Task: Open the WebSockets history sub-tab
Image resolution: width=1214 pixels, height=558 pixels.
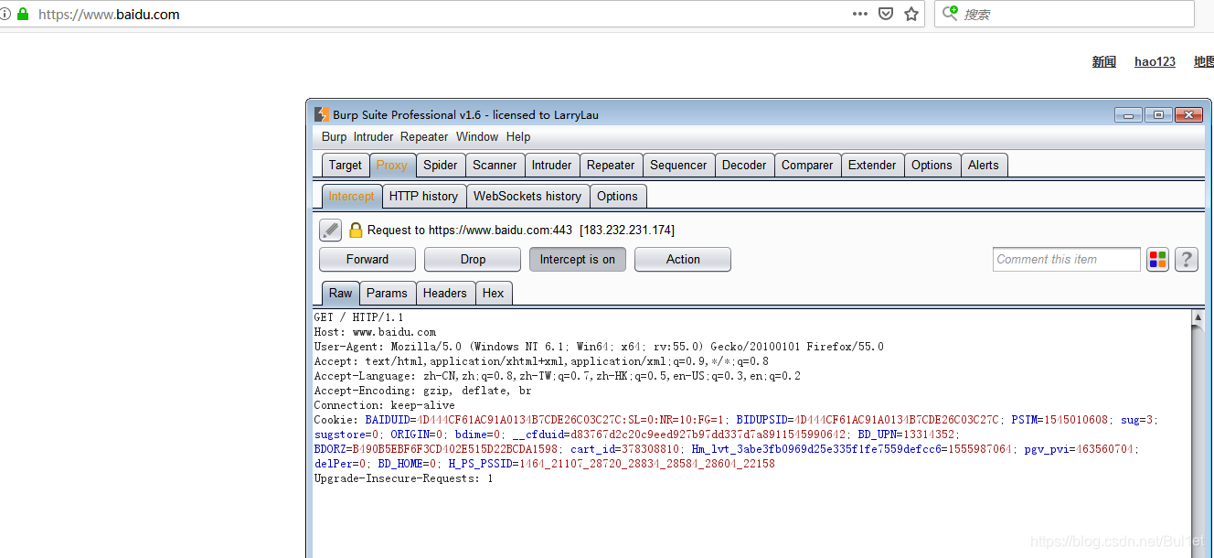Action: (x=527, y=197)
